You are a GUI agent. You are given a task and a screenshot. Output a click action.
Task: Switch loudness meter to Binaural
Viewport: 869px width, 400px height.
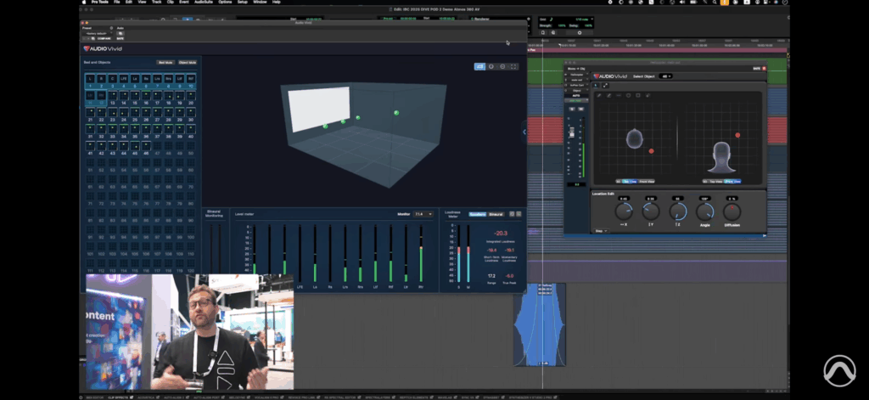tap(496, 214)
